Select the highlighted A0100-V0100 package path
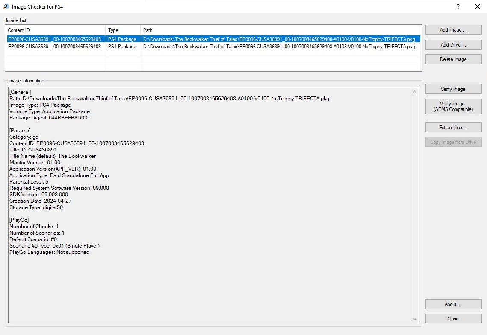The width and height of the screenshot is (487, 335). pos(279,39)
